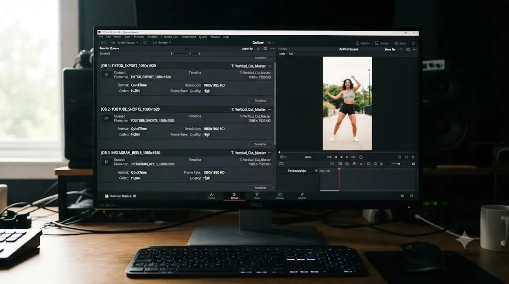This screenshot has width=509, height=284.
Task: Open options menu for Job 2 YOUTUBE_SHORTS
Action: pyautogui.click(x=270, y=109)
